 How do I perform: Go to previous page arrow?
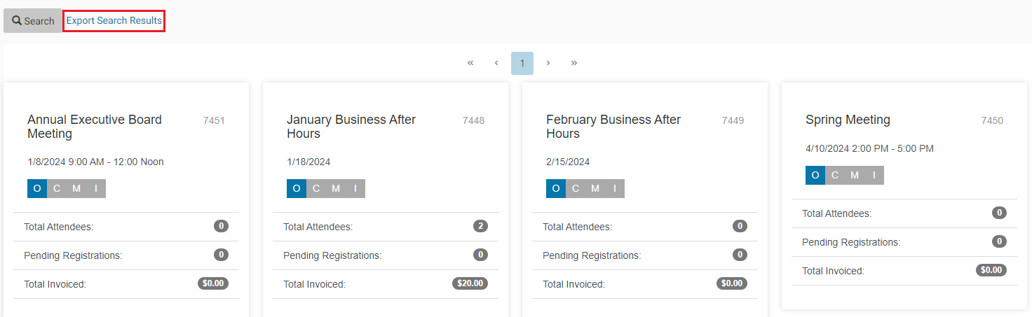click(x=496, y=63)
